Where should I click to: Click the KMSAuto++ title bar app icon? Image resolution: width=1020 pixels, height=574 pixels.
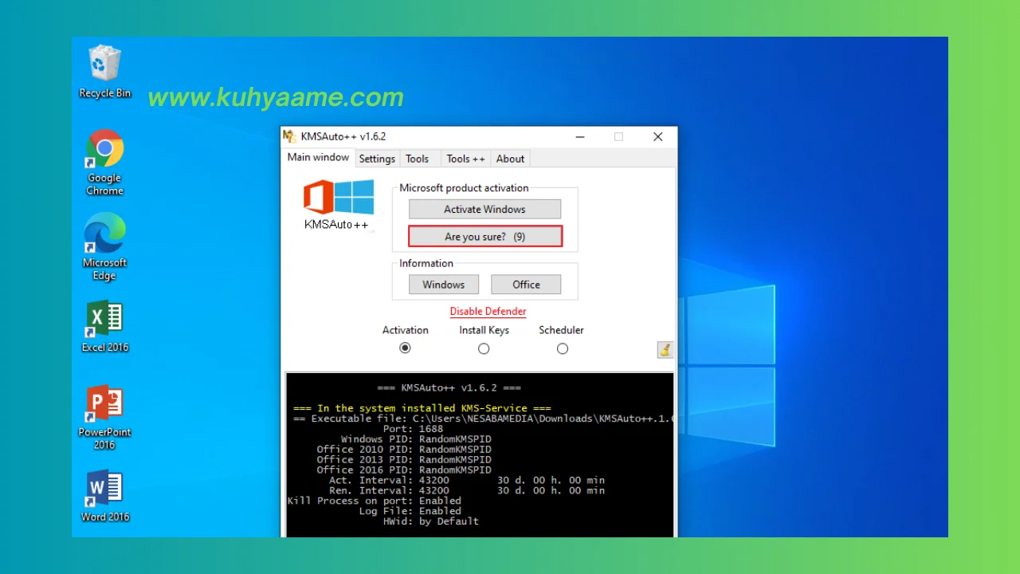291,136
